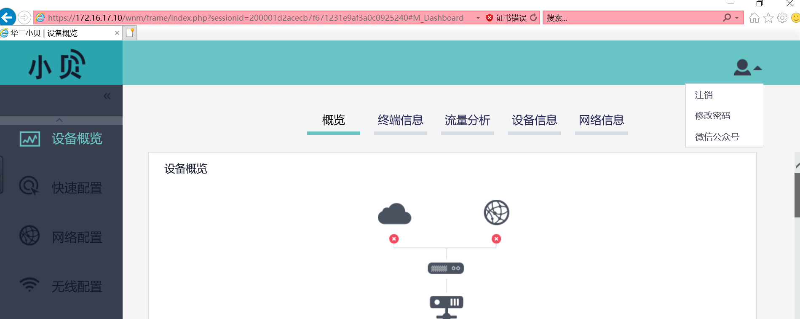This screenshot has width=800, height=319.
Task: Click the 无线配置 wifi icon
Action: tap(29, 284)
